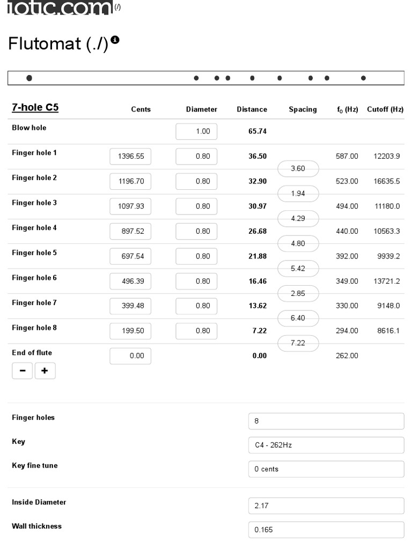
Task: Click the minus button to remove a hole
Action: [22, 370]
